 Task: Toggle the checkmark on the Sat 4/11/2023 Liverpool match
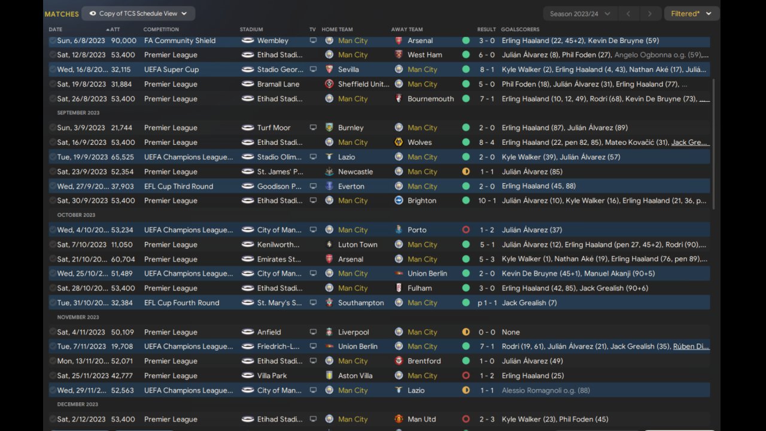point(53,332)
